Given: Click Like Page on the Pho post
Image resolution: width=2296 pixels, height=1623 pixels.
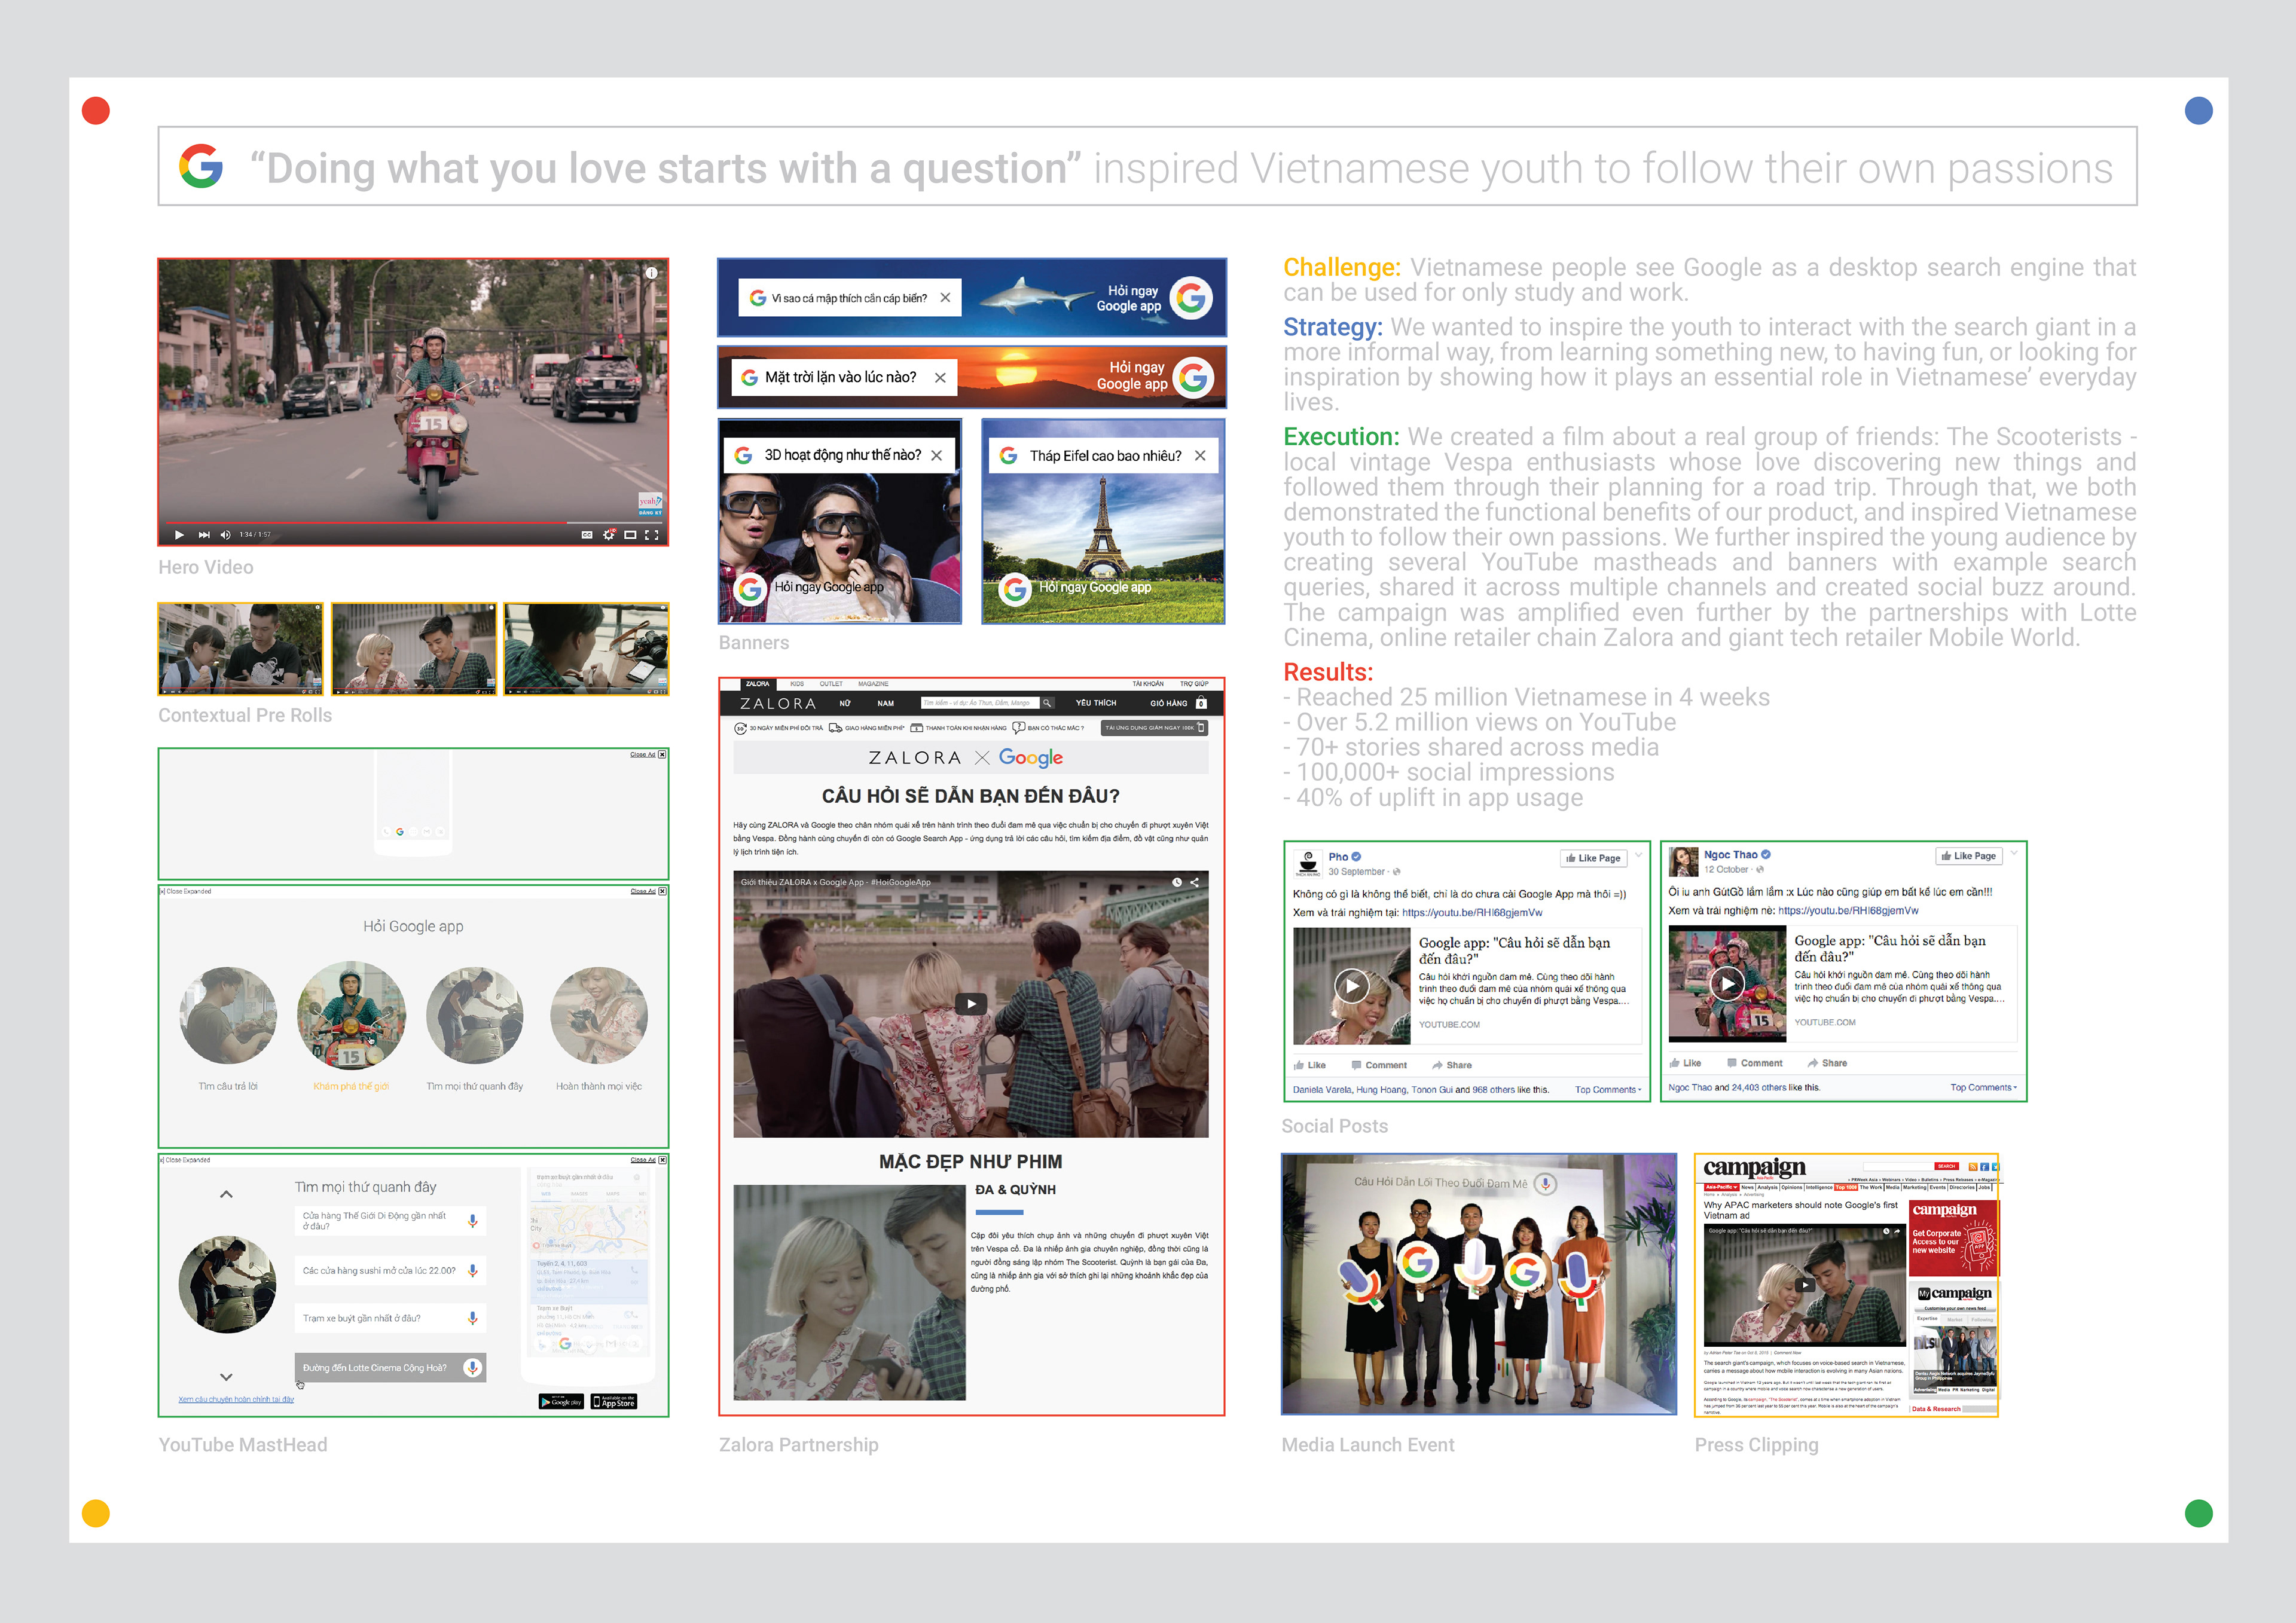Looking at the screenshot, I should 1593,858.
